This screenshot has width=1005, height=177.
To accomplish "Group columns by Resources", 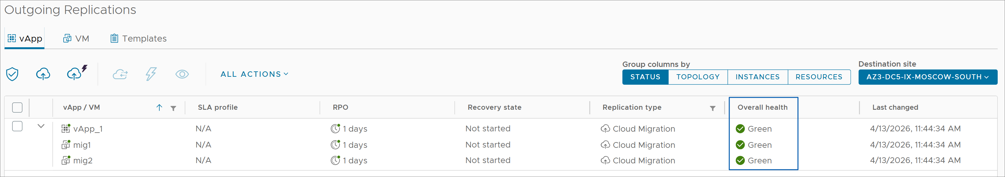I will 819,77.
